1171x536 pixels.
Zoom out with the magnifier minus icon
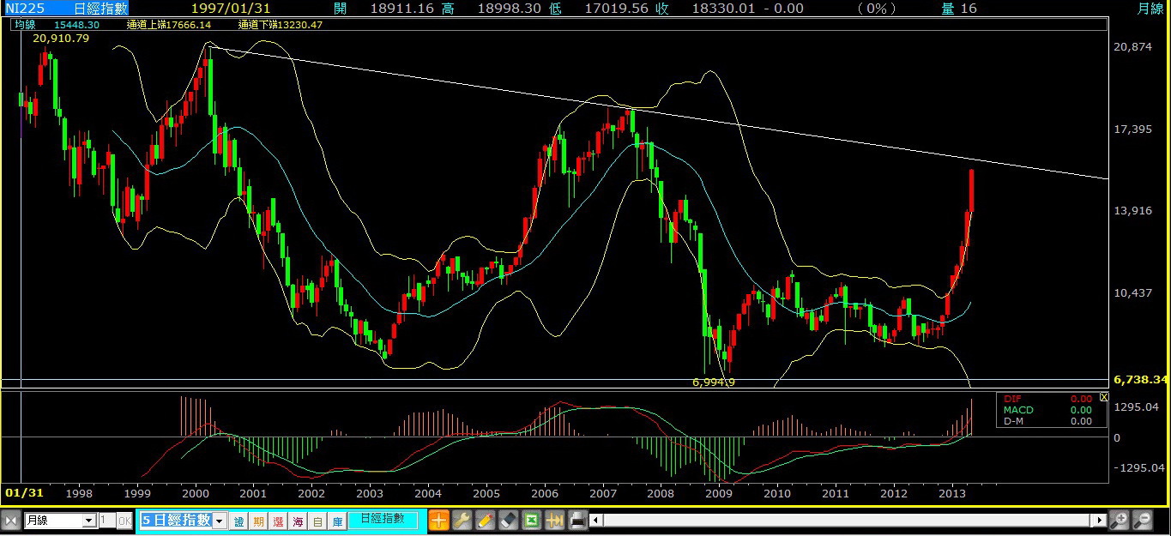click(x=1143, y=521)
